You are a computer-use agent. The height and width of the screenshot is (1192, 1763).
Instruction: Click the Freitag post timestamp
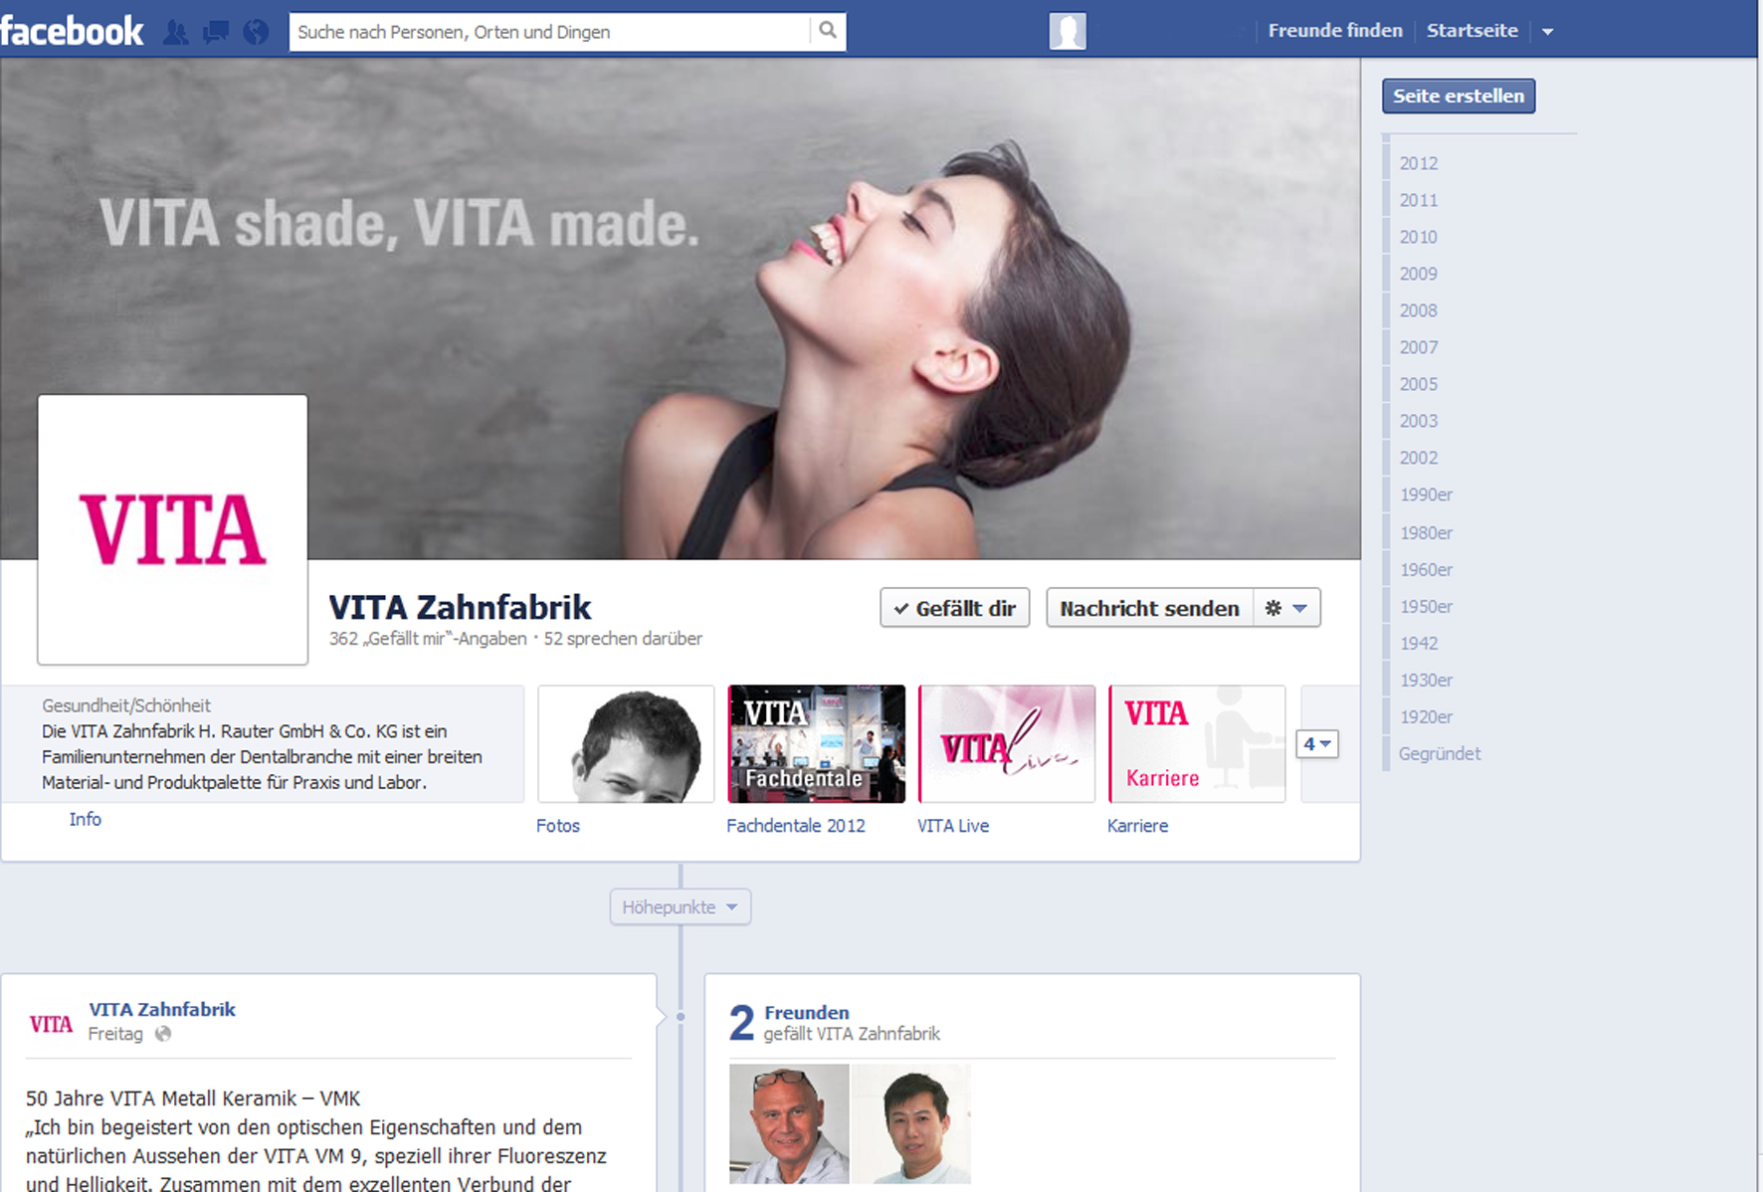click(115, 1034)
